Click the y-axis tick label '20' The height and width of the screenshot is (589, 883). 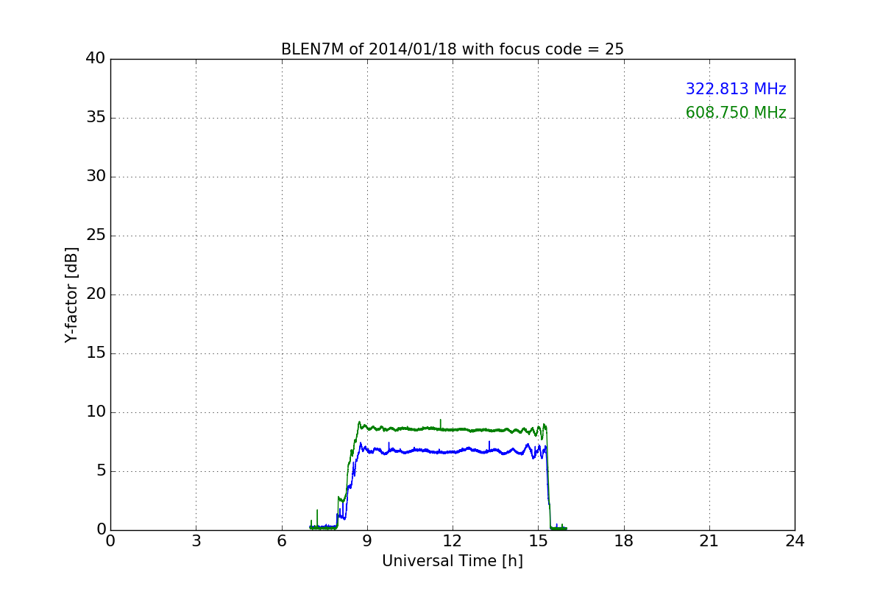click(96, 294)
